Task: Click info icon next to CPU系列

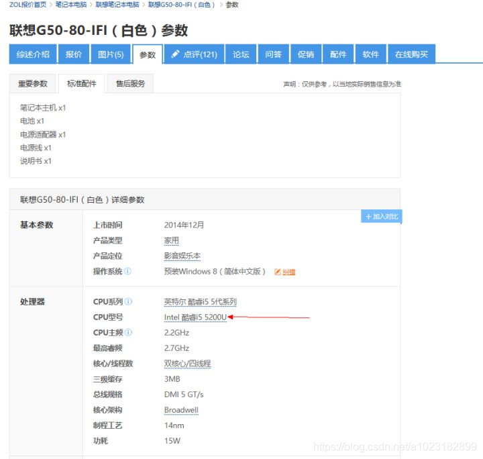Action: coord(128,301)
